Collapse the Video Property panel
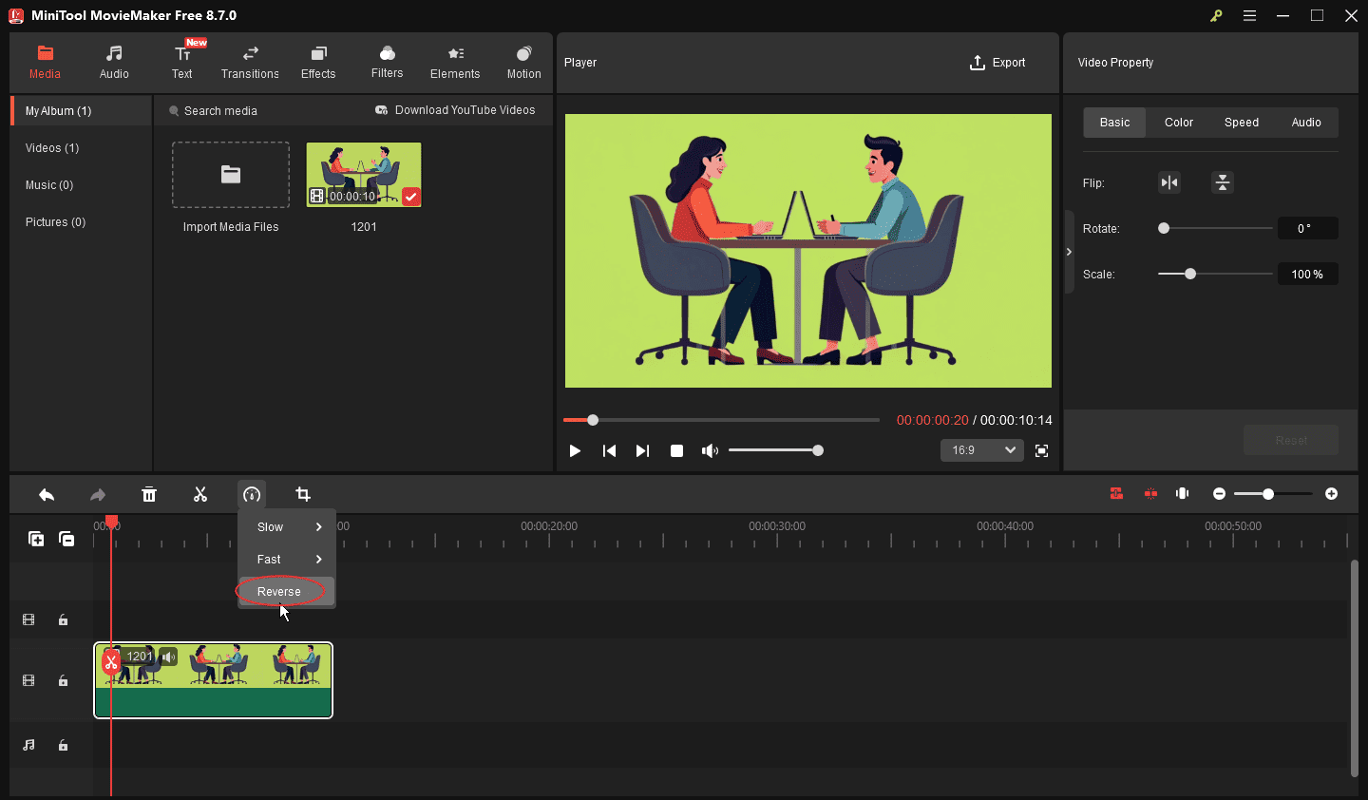 point(1069,252)
